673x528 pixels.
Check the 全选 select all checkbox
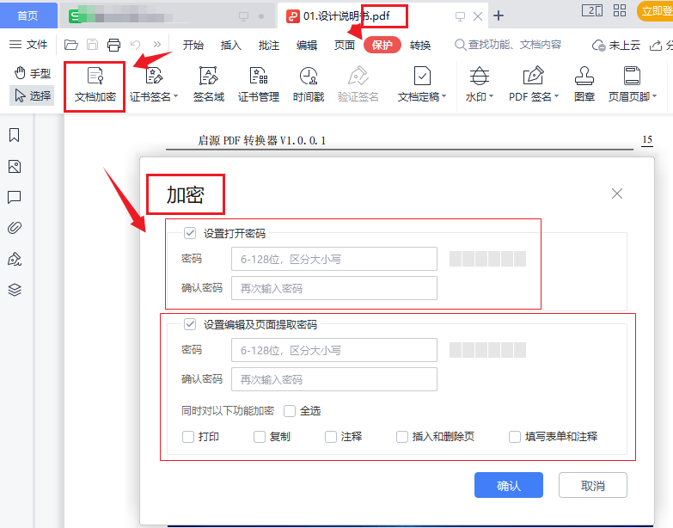click(290, 411)
